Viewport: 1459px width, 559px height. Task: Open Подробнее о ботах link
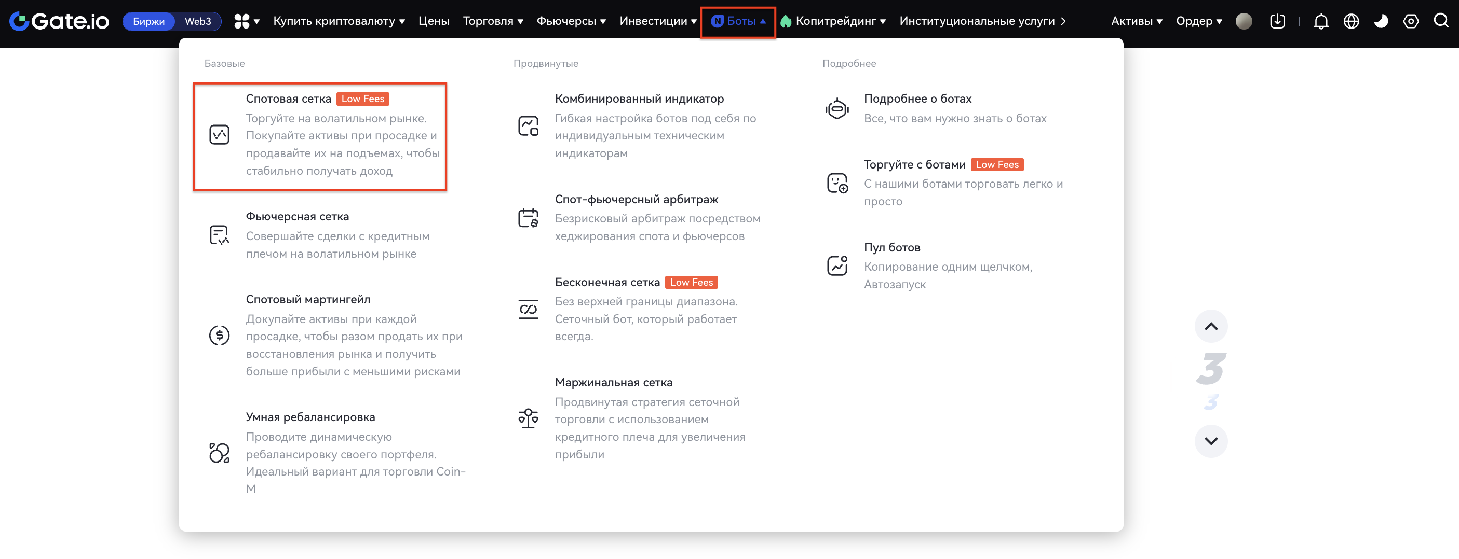point(917,99)
